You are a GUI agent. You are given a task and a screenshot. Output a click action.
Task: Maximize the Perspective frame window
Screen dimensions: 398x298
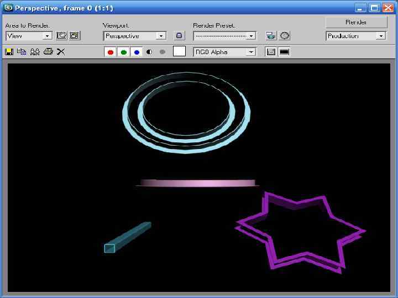374,8
